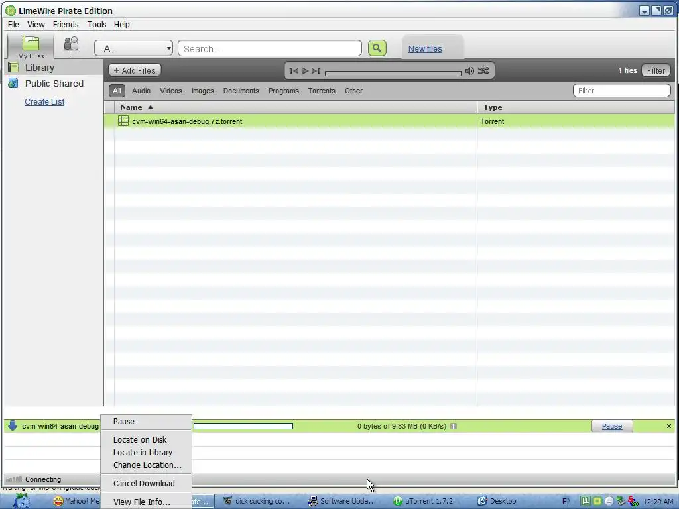This screenshot has width=679, height=509.
Task: Choose Pause from the context menu
Action: [x=146, y=421]
